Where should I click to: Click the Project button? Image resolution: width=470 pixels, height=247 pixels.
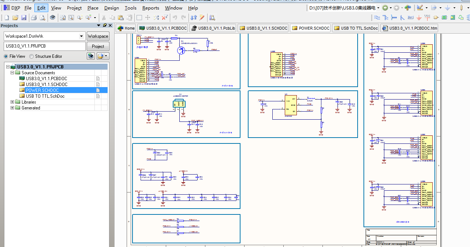coord(98,46)
